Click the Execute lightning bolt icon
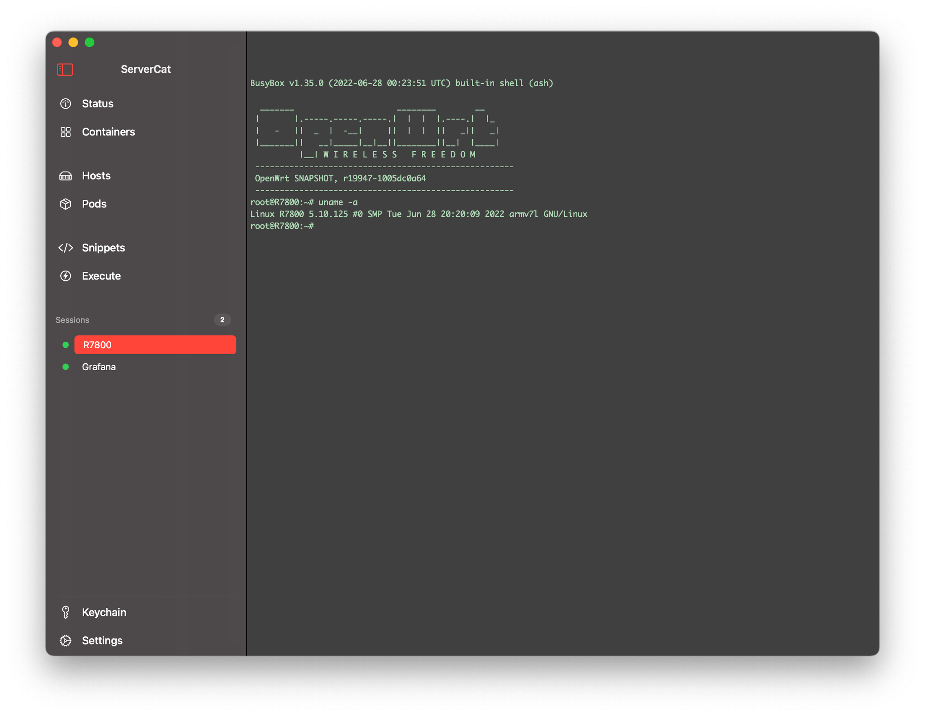Viewport: 925px width, 716px height. click(x=66, y=276)
